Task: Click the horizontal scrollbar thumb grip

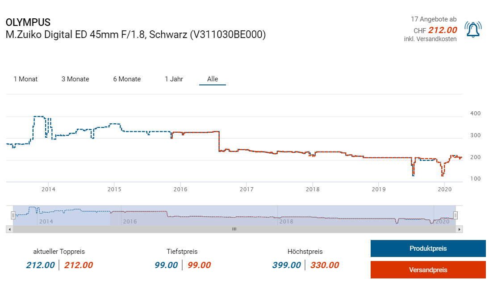Action: [234, 229]
